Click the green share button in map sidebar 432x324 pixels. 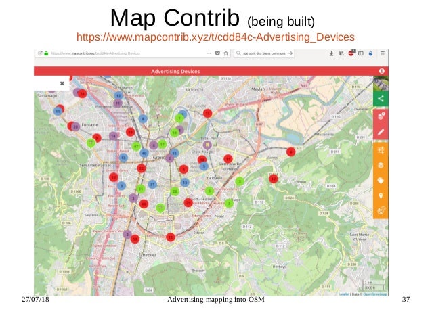381,99
